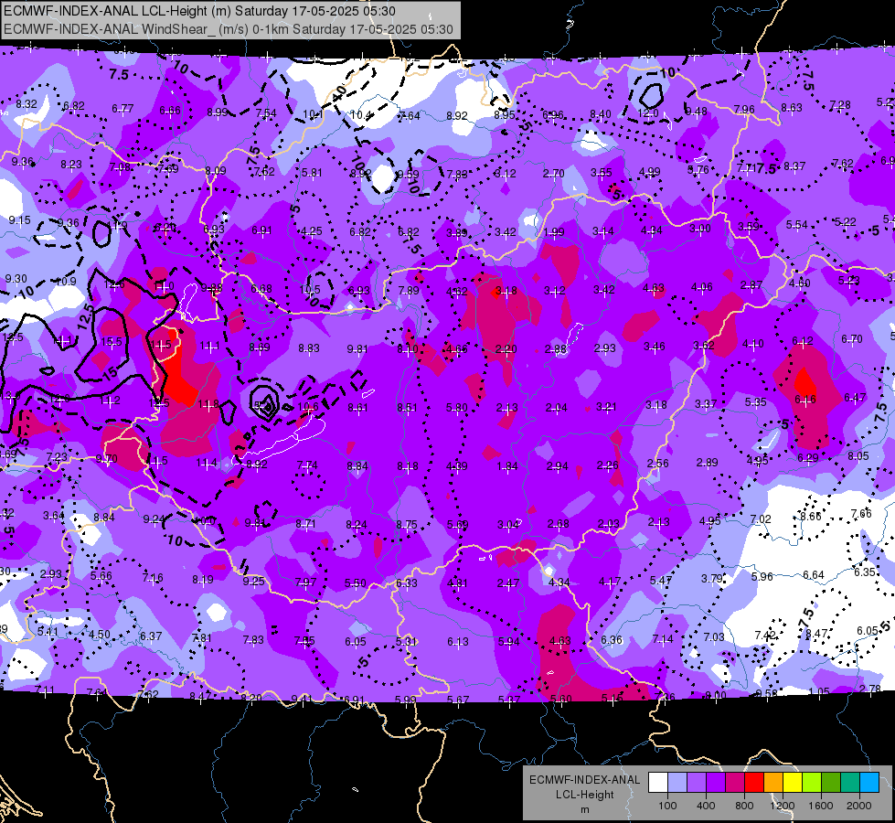Click the WindShear_ (m/s) 0-1km title line
895x823 pixels.
tap(229, 29)
